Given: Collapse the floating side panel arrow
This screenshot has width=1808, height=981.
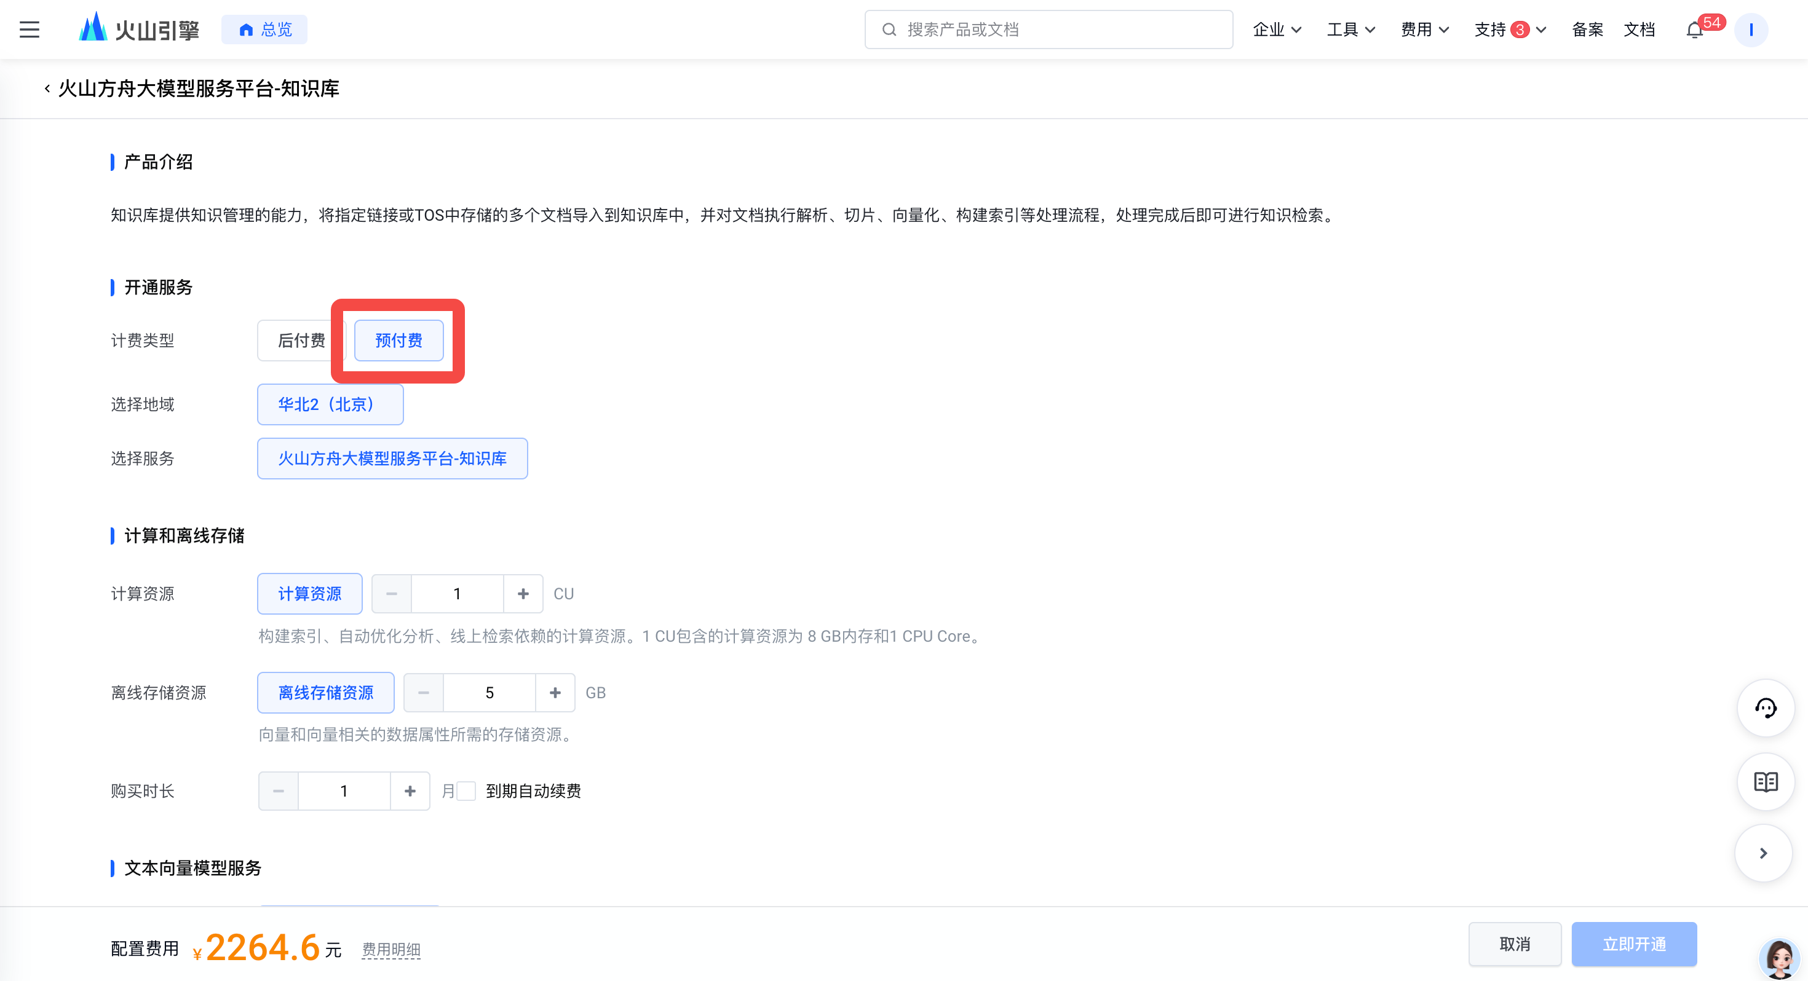Looking at the screenshot, I should coord(1763,853).
